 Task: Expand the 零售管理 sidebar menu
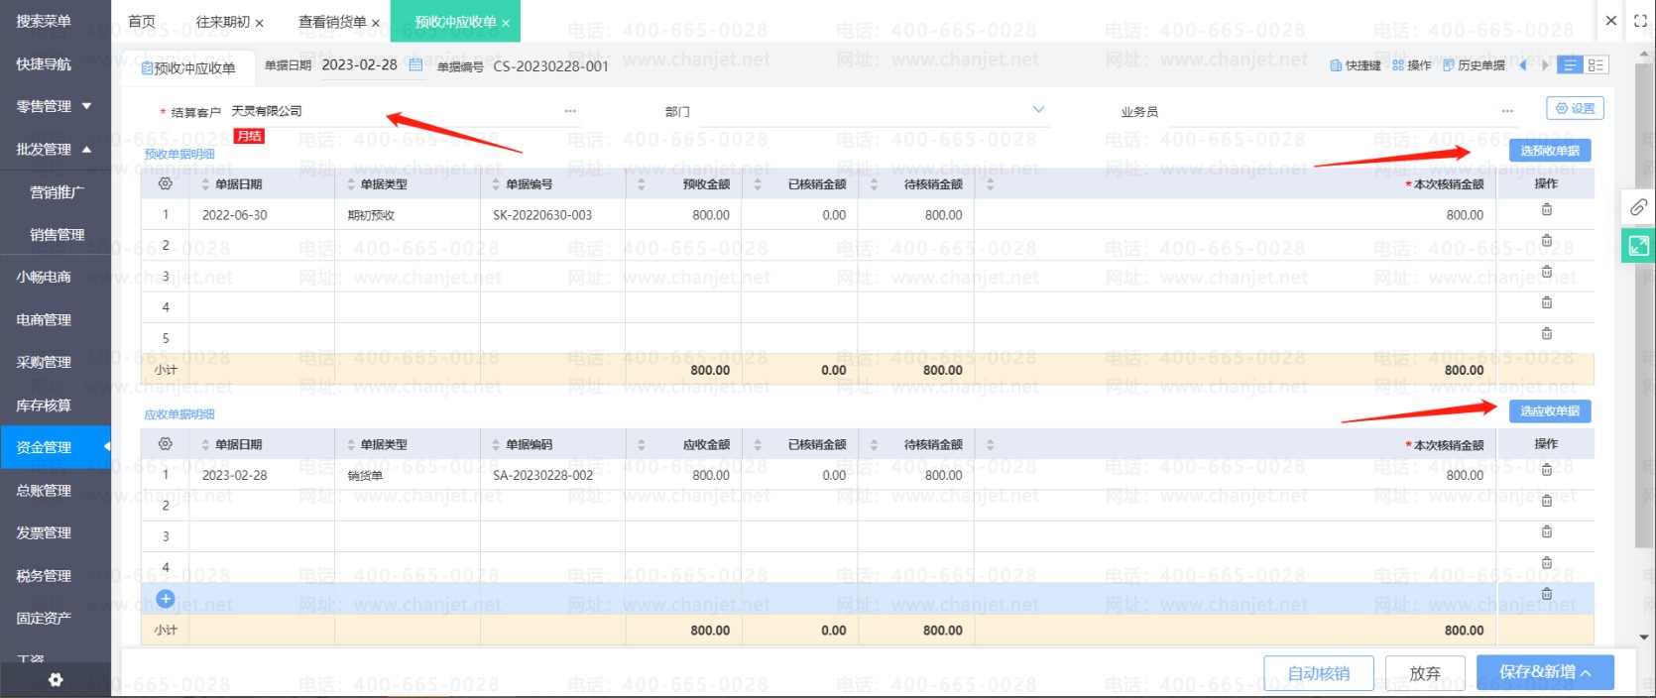(x=55, y=106)
